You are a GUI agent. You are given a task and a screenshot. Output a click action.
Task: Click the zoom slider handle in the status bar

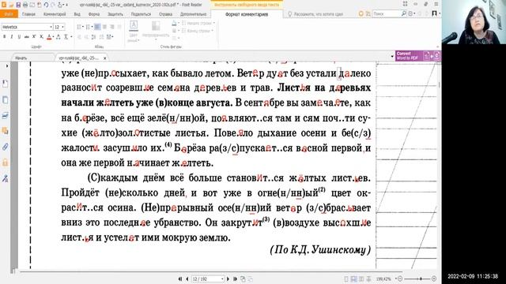pyautogui.click(x=421, y=278)
